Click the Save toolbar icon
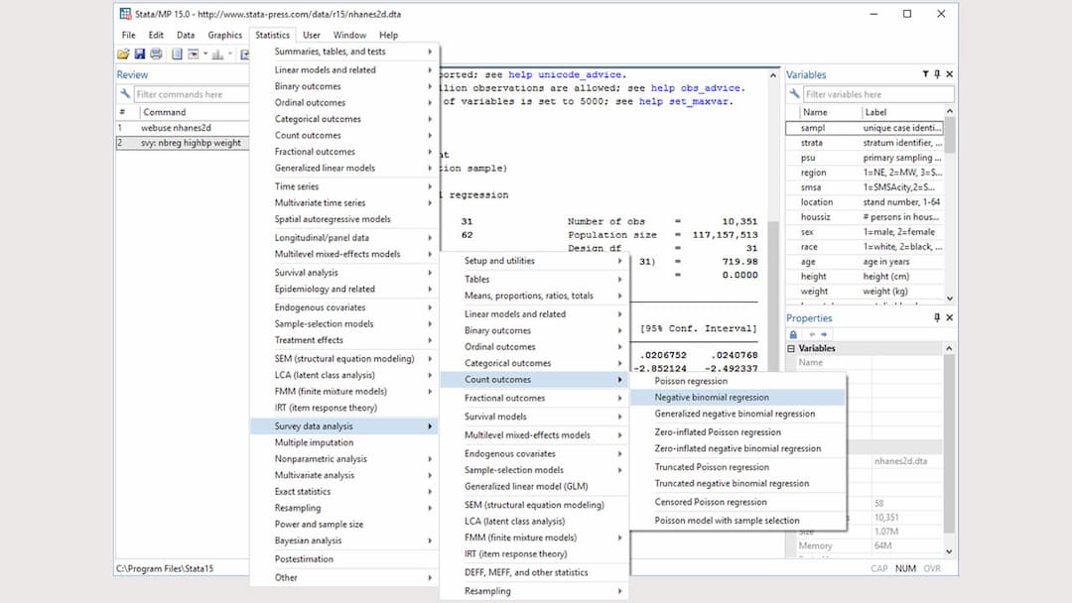Screen dimensions: 1072x603 tap(139, 55)
